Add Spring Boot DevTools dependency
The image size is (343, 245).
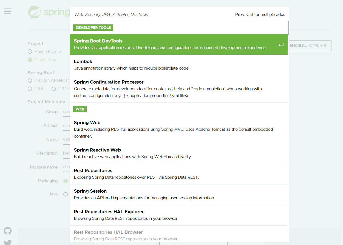coord(179,44)
